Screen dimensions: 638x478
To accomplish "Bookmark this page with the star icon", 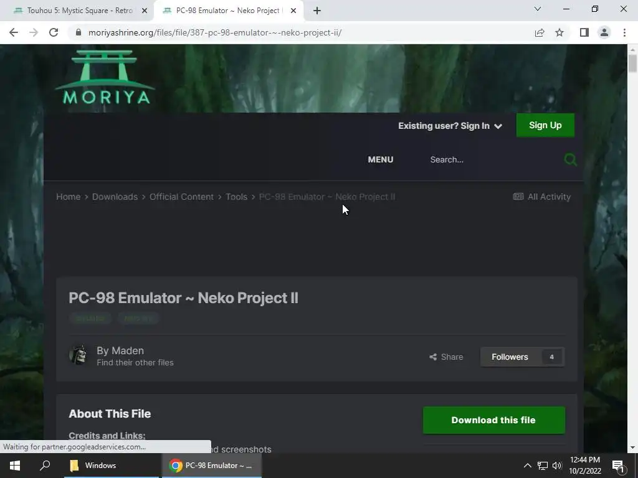I will point(559,32).
